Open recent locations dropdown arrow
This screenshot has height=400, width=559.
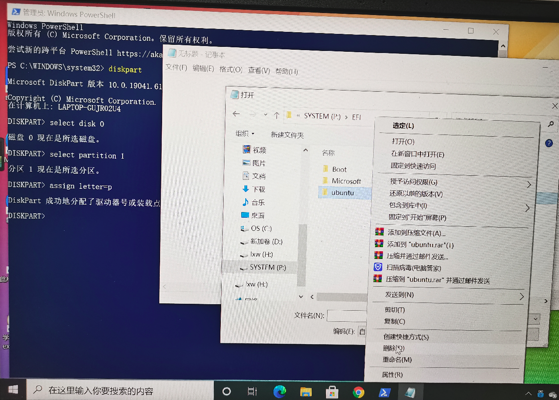266,115
